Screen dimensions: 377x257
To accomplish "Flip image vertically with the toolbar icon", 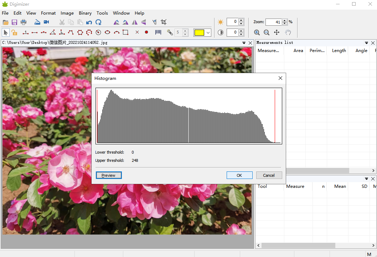I will pos(144,22).
